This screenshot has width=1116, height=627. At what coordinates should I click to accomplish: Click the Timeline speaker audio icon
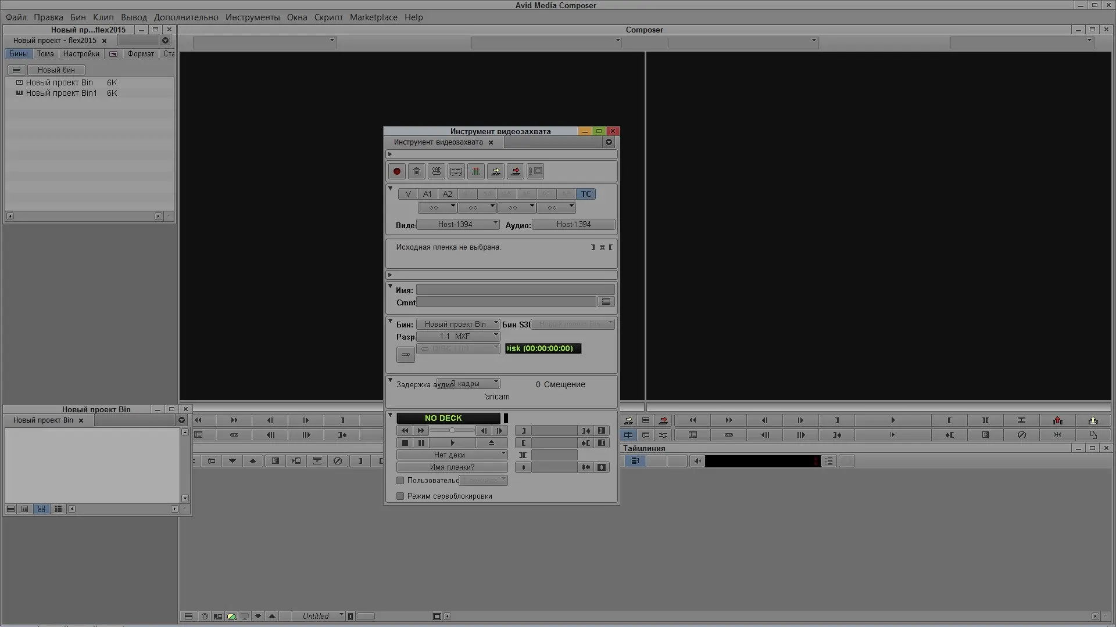[697, 462]
